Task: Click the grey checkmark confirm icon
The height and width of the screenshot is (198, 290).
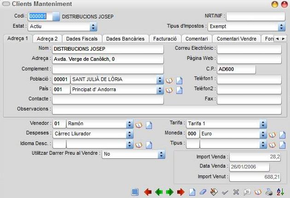Action: 225,192
